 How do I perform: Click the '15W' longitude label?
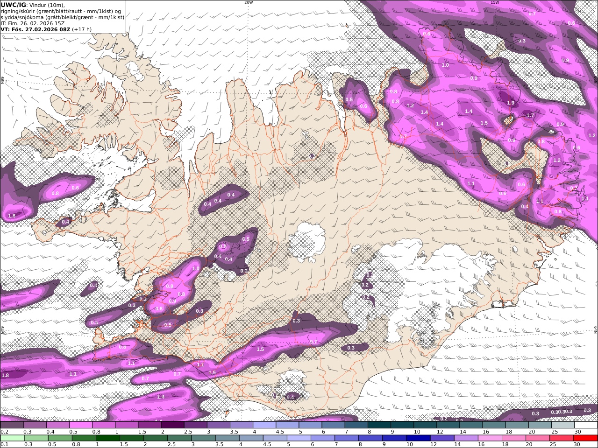[x=495, y=2]
